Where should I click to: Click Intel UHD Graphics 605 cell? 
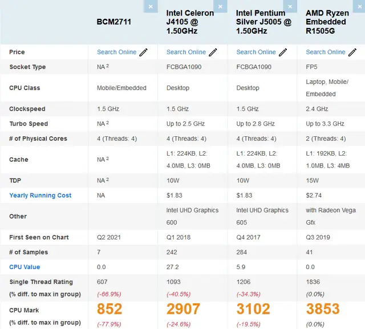click(262, 216)
